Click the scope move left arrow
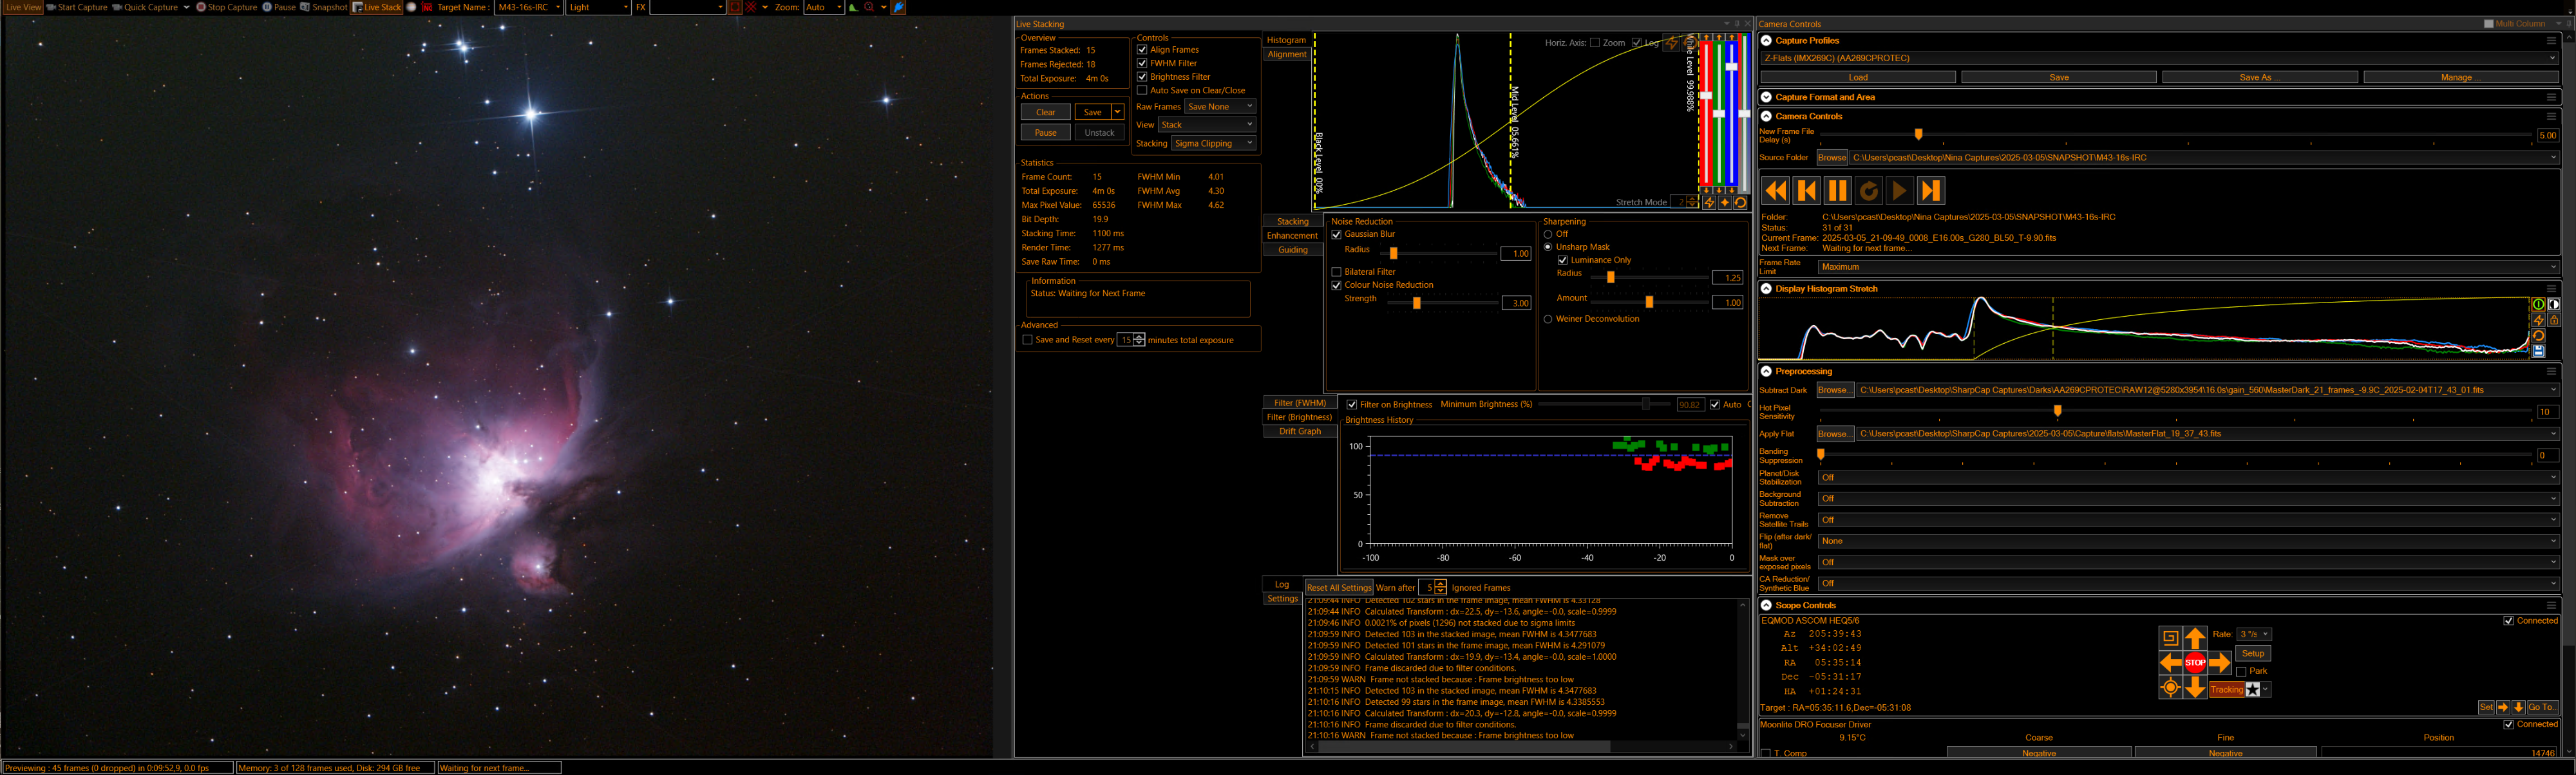The height and width of the screenshot is (775, 2576). pos(2170,662)
